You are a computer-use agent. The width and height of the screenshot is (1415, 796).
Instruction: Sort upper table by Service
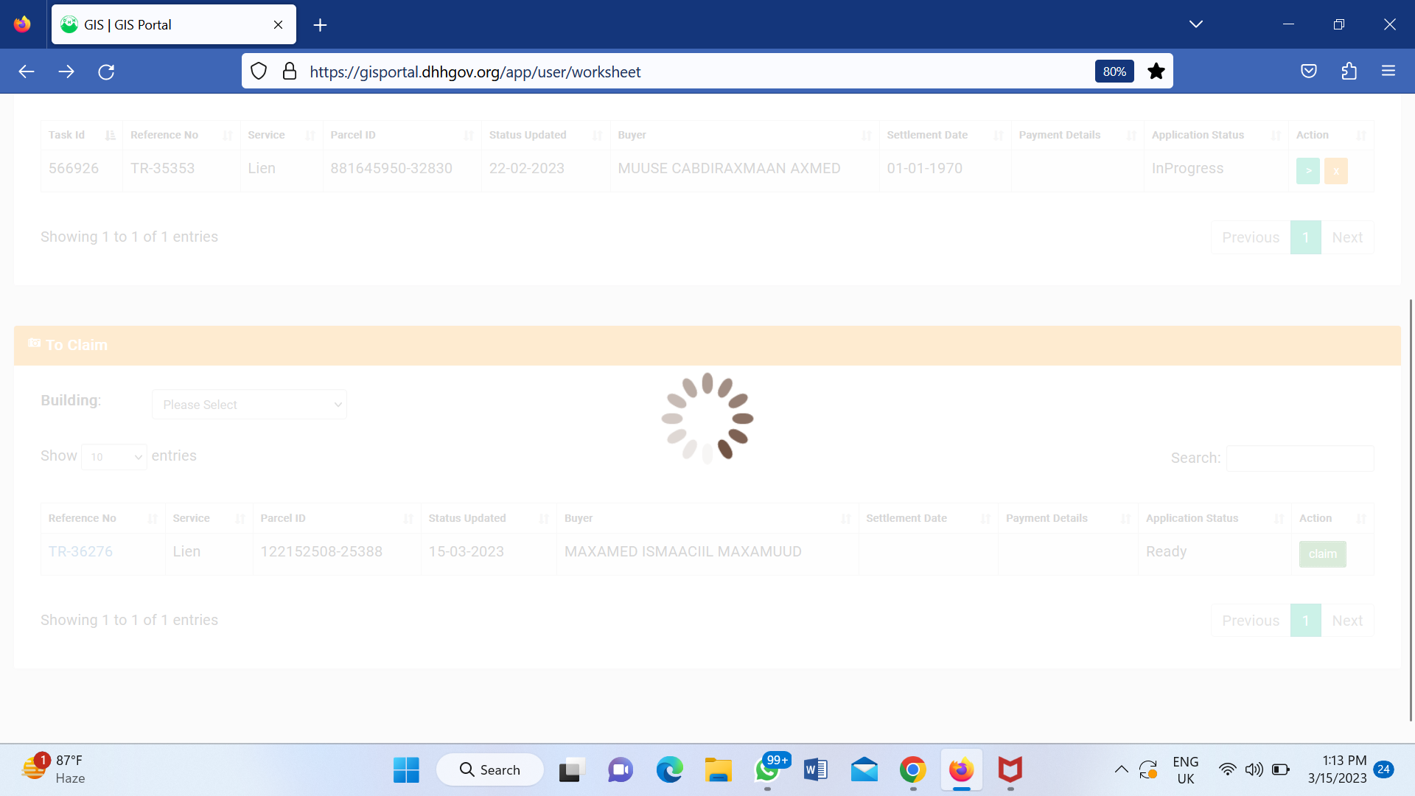(282, 135)
